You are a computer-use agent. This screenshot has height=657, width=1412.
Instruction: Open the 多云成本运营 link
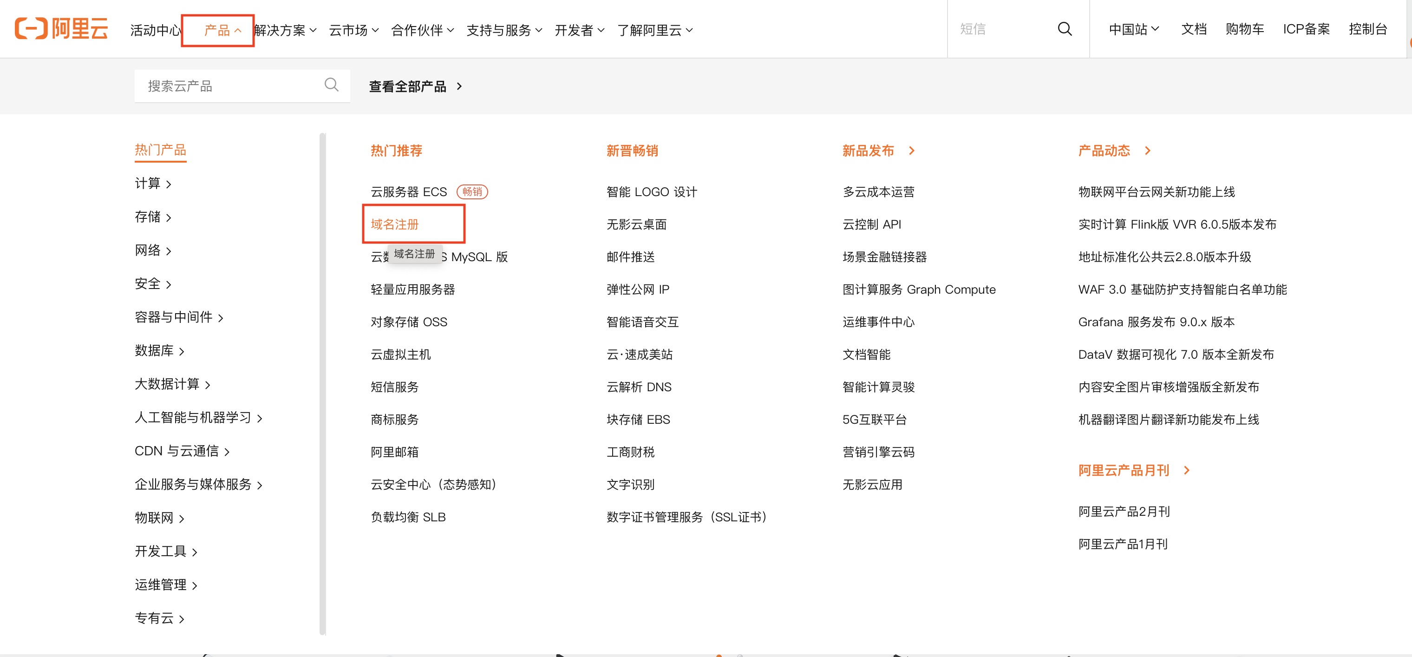coord(878,192)
